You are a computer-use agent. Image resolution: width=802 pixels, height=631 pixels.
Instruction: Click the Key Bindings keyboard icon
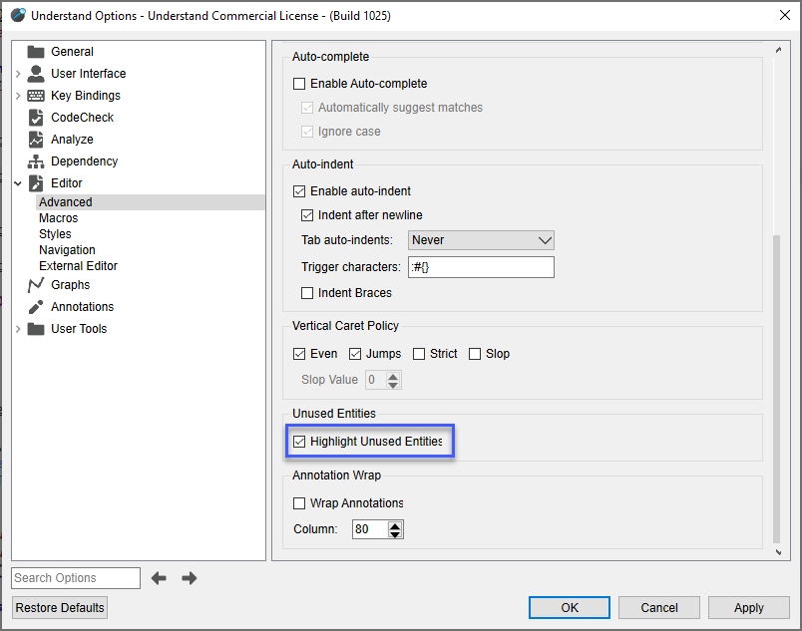click(35, 96)
